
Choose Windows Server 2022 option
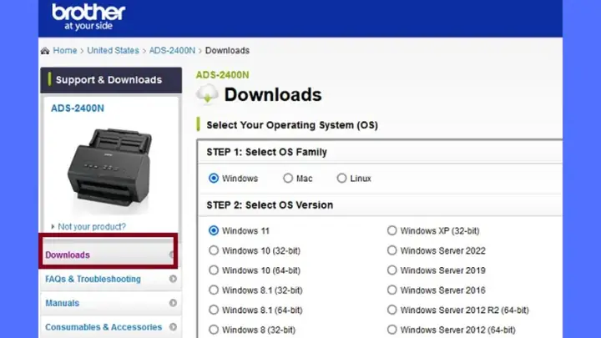point(391,250)
